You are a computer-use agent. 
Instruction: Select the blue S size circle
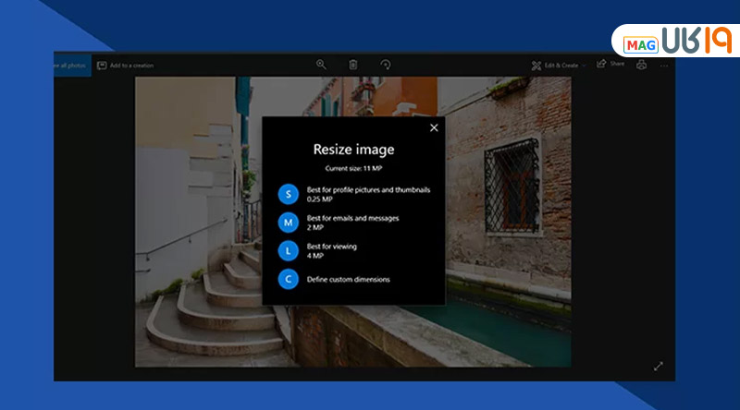coord(289,194)
